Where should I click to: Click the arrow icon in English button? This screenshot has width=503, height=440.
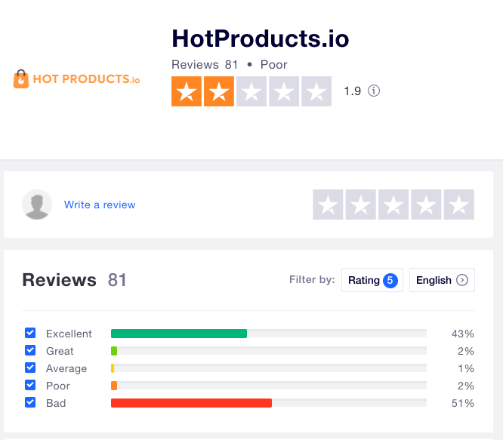tap(462, 280)
